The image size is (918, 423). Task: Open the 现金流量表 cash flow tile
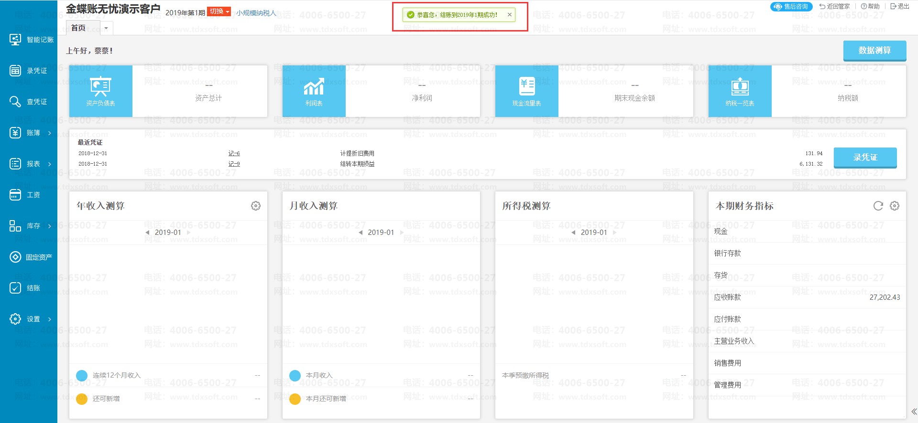coord(526,91)
